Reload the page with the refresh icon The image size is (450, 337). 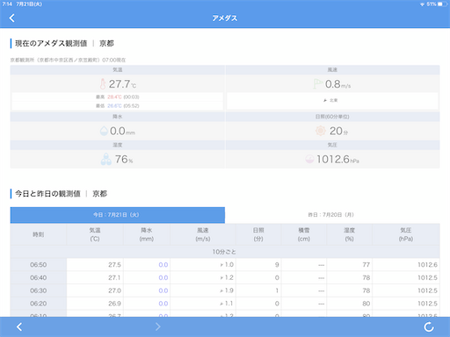pyautogui.click(x=429, y=326)
